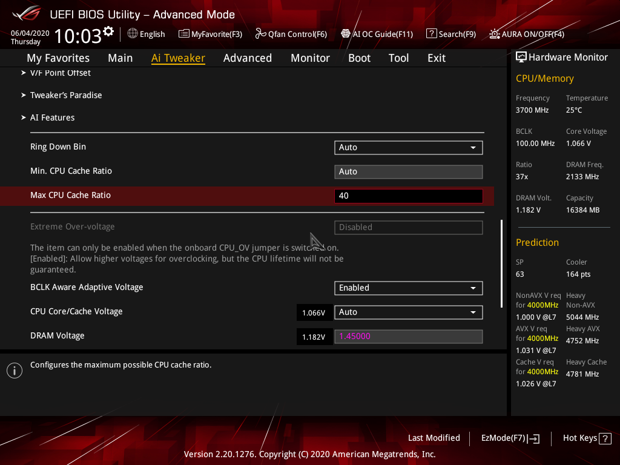Launch the AI OC Guide
The height and width of the screenshot is (465, 620).
point(377,34)
